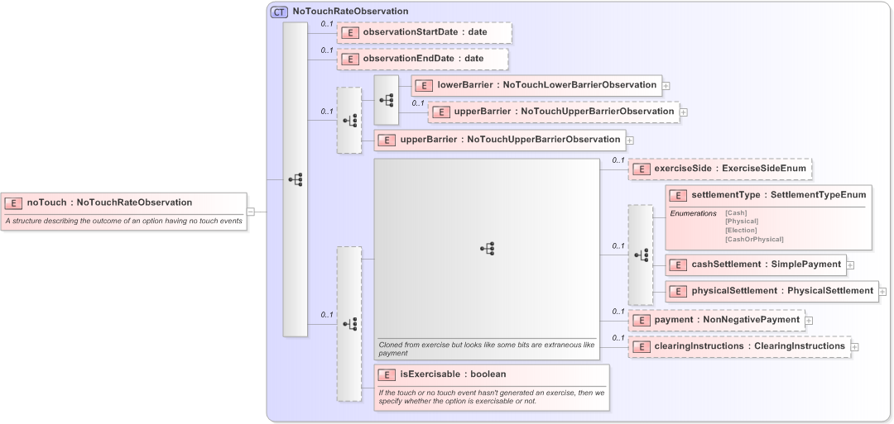The image size is (894, 424).
Task: Click the NoTouchRateObservation complex type title
Action: click(350, 12)
